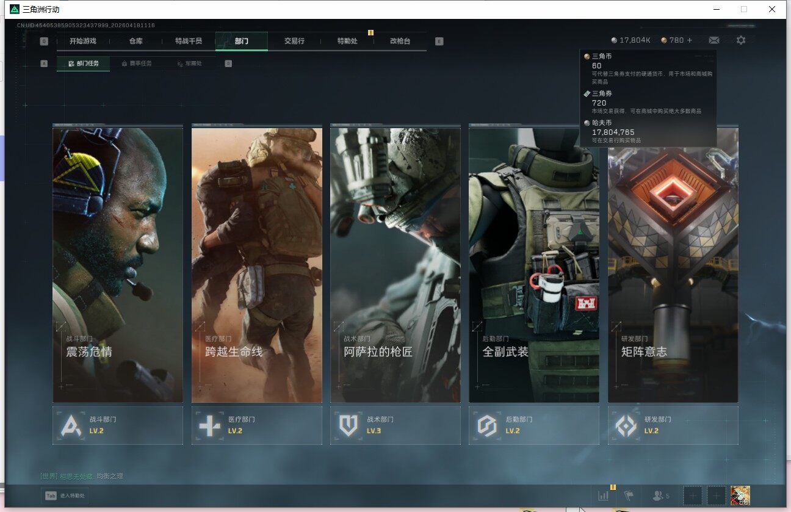The image size is (791, 512).
Task: Click the 三角券 ticket icon in tooltip
Action: click(587, 93)
